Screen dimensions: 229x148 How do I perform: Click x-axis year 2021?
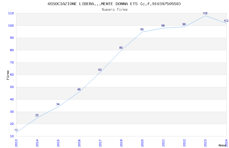[x=164, y=143]
